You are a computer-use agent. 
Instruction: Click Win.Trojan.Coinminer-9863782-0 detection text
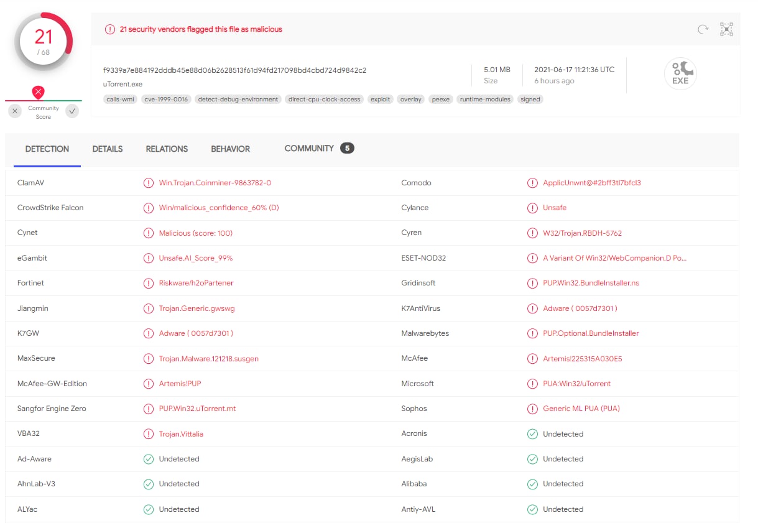tap(215, 183)
